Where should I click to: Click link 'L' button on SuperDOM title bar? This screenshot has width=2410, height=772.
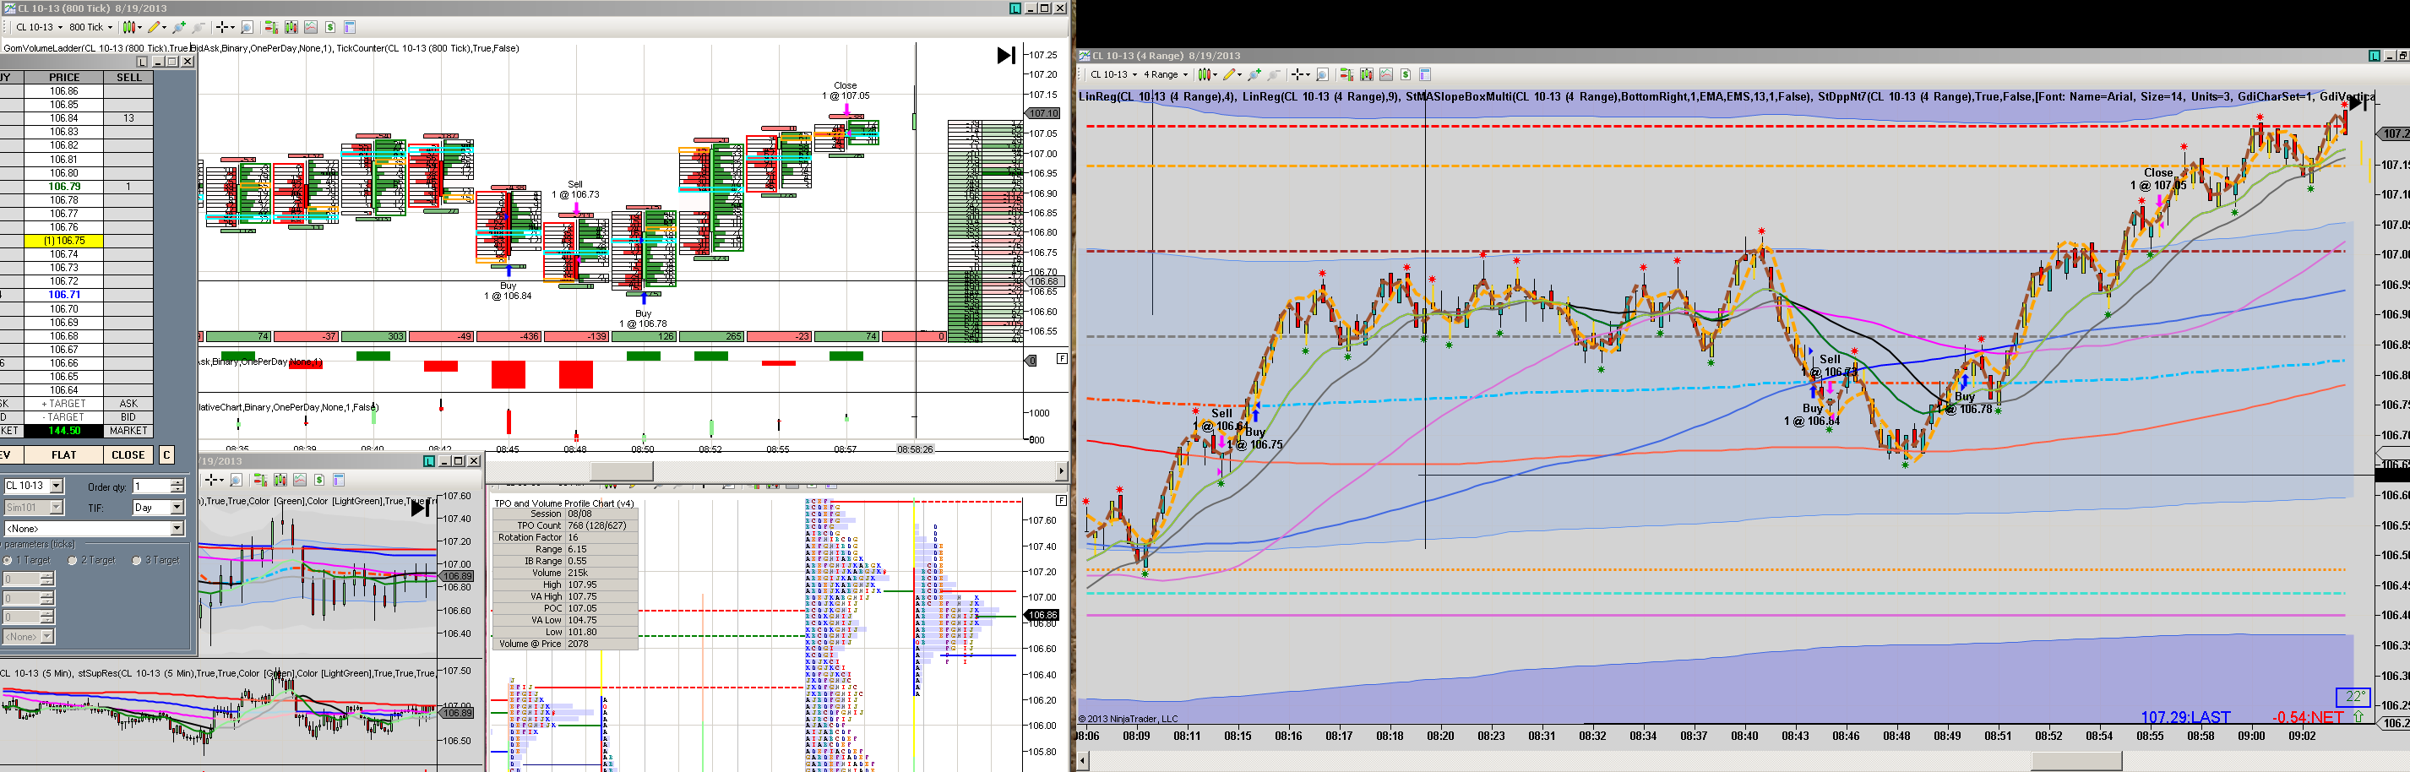click(142, 62)
